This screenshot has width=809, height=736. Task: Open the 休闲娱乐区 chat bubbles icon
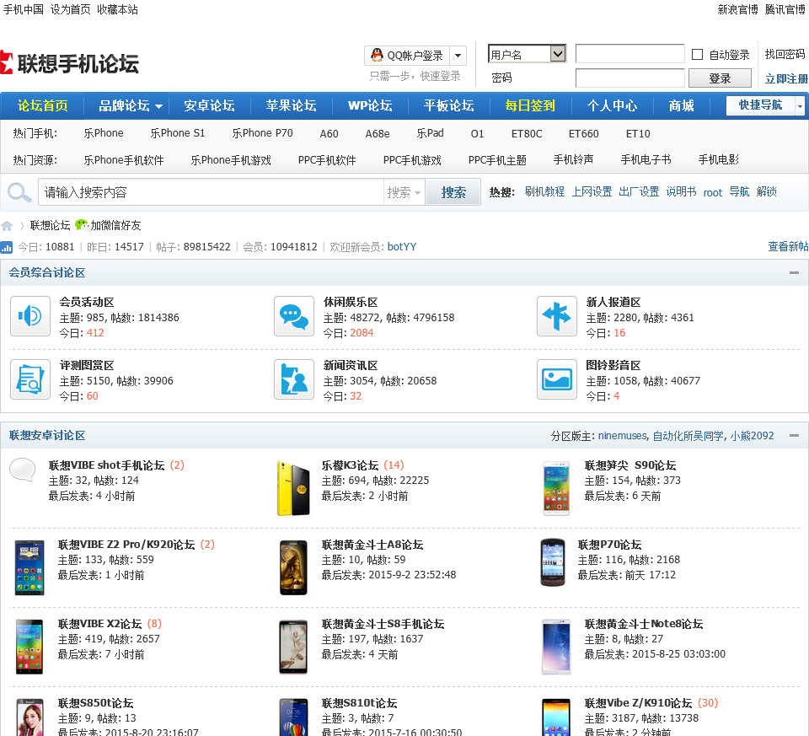tap(294, 316)
